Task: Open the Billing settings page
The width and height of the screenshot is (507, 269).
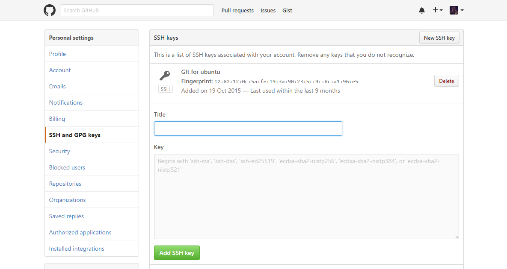Action: pos(57,119)
